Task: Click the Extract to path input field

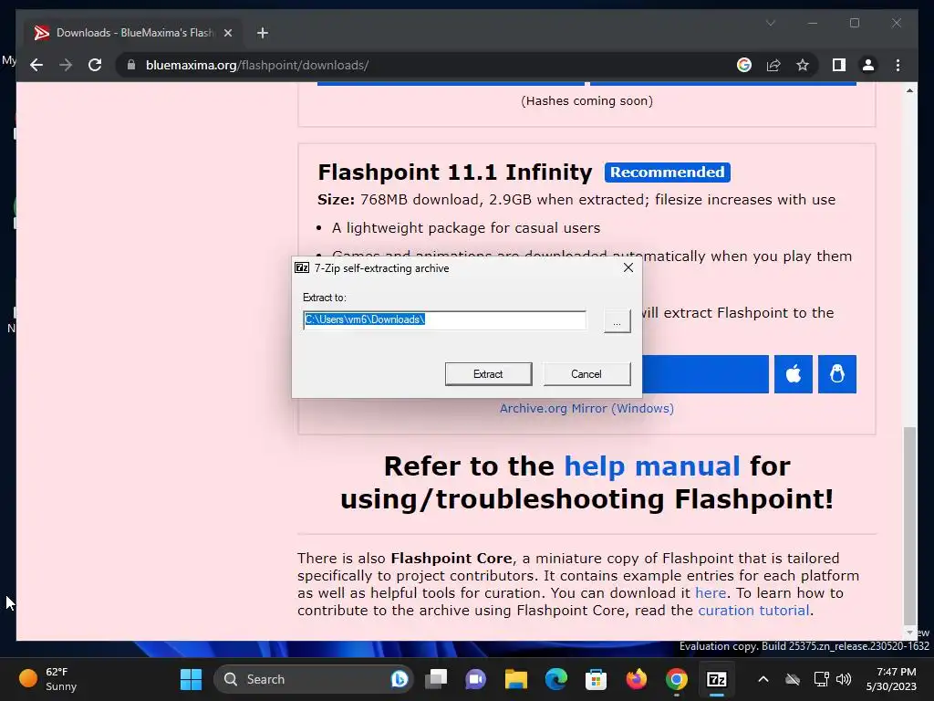Action: point(444,319)
